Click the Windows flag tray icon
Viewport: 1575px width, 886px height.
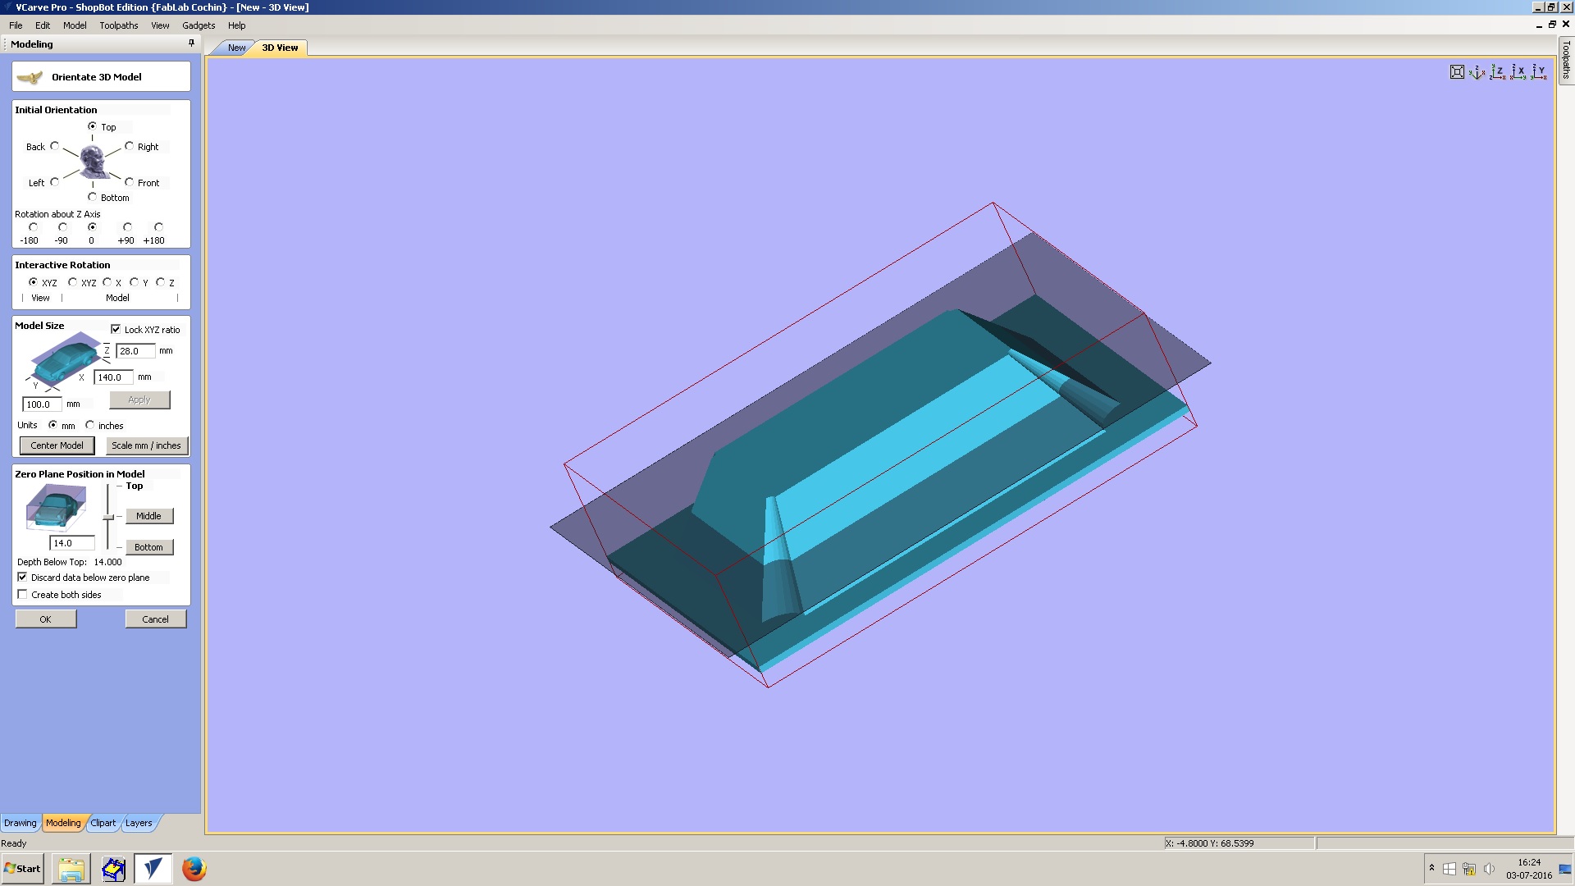[x=1449, y=869]
